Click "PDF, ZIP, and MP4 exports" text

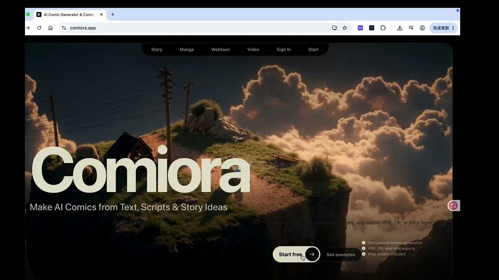(x=391, y=248)
